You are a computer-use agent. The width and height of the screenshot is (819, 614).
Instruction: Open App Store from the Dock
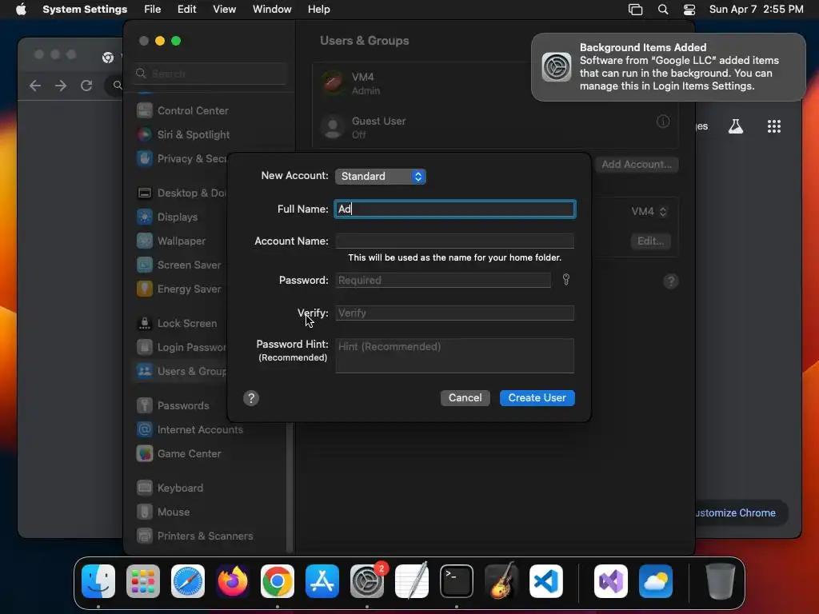tap(322, 581)
